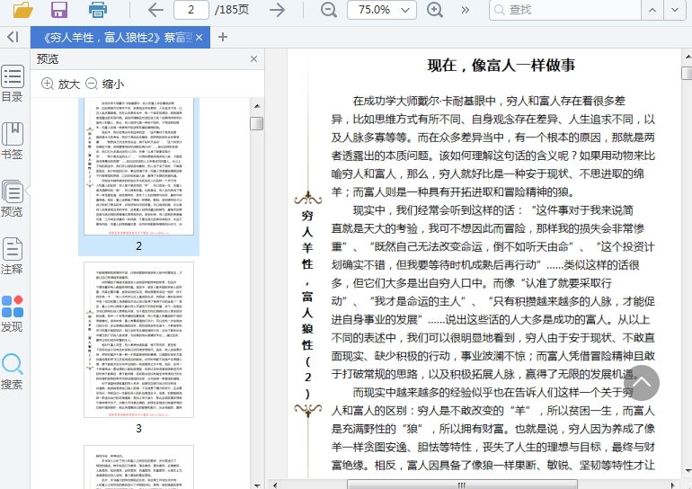Open the 书签 bookmarks sidebar panel
692x489 pixels.
click(13, 141)
